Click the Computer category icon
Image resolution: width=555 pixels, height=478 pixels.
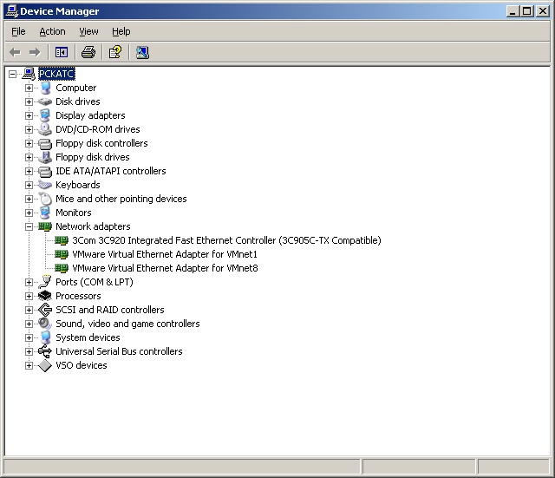click(x=45, y=88)
